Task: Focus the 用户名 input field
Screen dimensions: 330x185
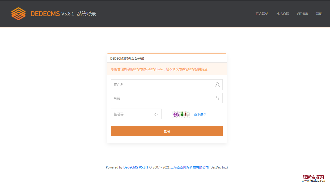Action: pos(167,85)
